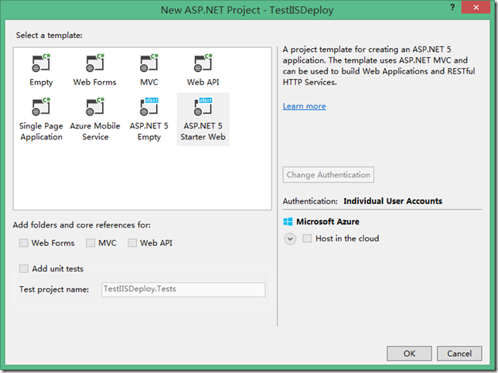This screenshot has height=373, width=498.
Task: Toggle the Web Forms references checkbox
Action: tap(24, 243)
